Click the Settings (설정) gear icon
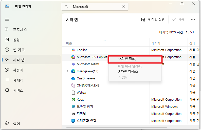The width and height of the screenshot is (201, 130). (7, 123)
